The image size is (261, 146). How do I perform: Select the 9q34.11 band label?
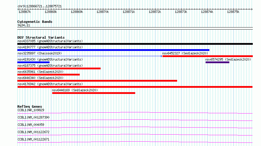click(24, 25)
